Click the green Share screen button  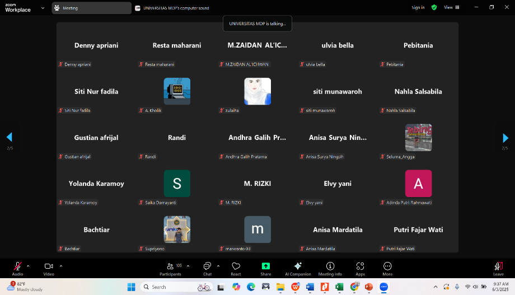pos(266,268)
